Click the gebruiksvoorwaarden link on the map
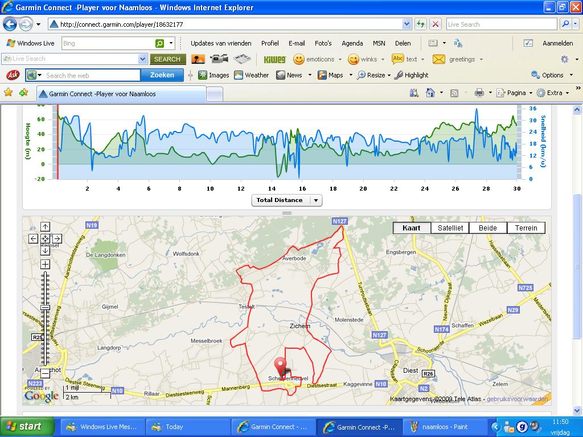The image size is (583, 437). [x=517, y=399]
